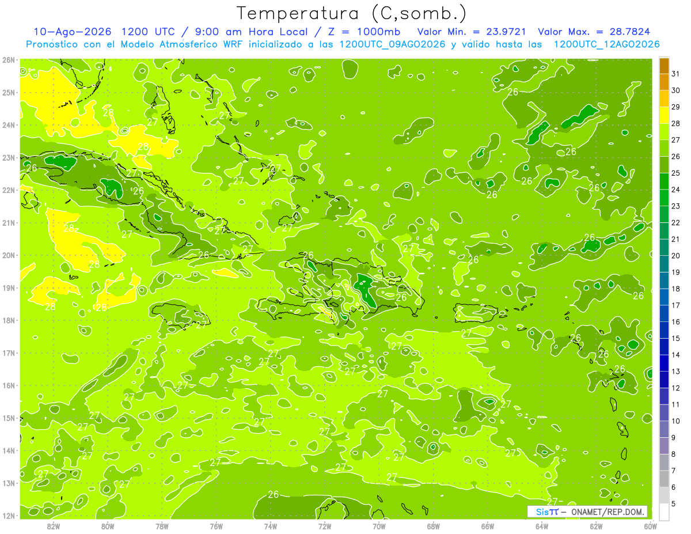Click the "16N" latitude label
691x534 pixels.
pyautogui.click(x=9, y=385)
